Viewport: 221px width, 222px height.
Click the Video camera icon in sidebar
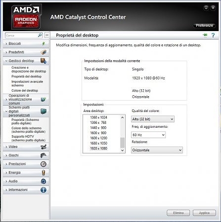pyautogui.click(x=44, y=147)
